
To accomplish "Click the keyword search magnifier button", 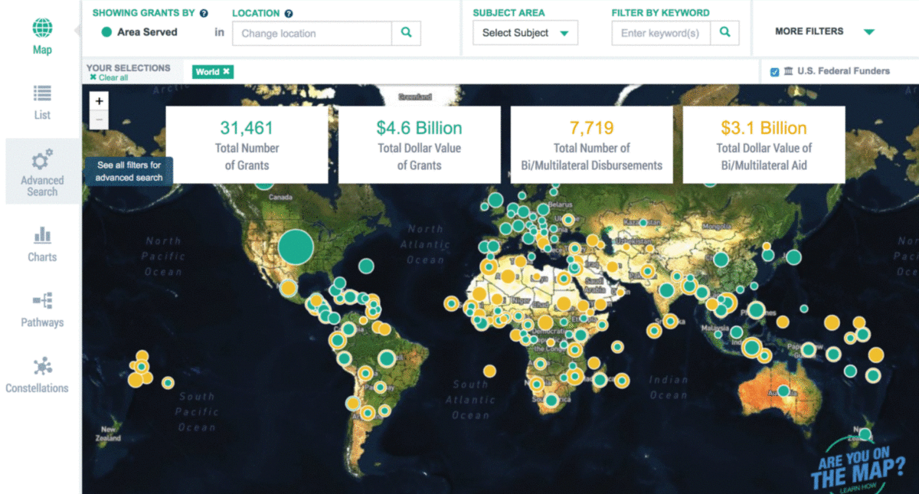I will [724, 33].
